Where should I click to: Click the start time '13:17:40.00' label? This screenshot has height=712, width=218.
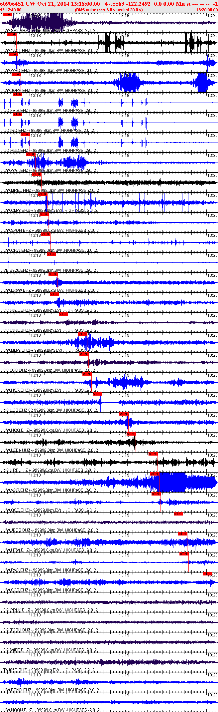11,10
